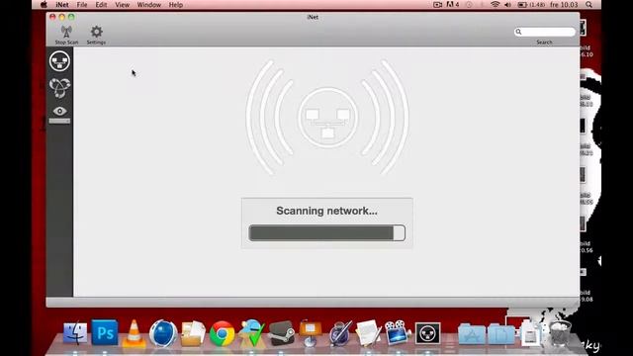Image resolution: width=633 pixels, height=356 pixels.
Task: Select the Network Scanner sidebar icon
Action: (59, 61)
